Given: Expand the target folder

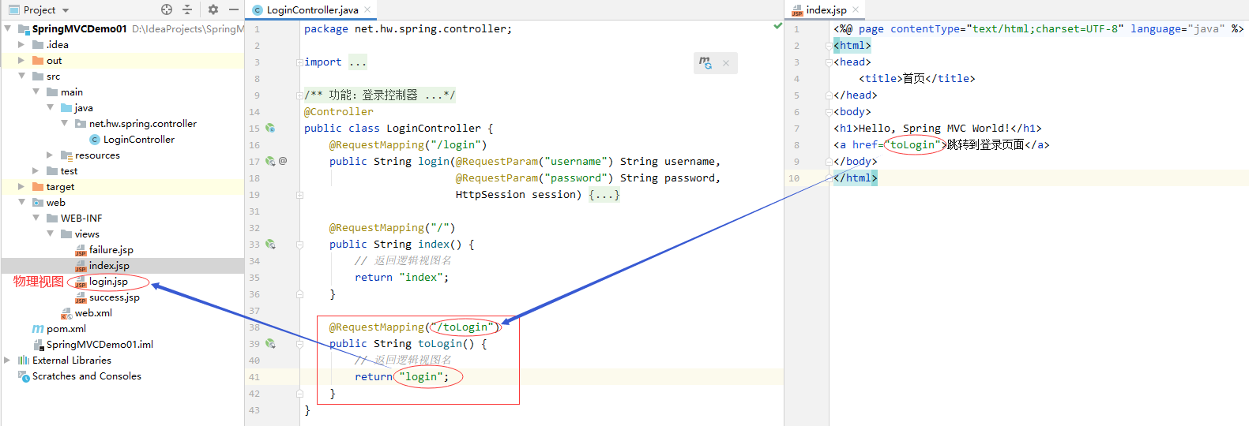Looking at the screenshot, I should [x=21, y=186].
